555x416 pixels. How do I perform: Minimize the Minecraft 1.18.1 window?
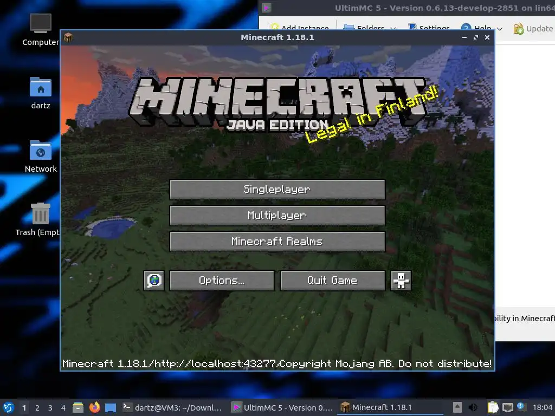[464, 37]
